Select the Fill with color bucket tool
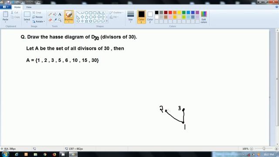The width and height of the screenshot is (279, 157). (55, 14)
